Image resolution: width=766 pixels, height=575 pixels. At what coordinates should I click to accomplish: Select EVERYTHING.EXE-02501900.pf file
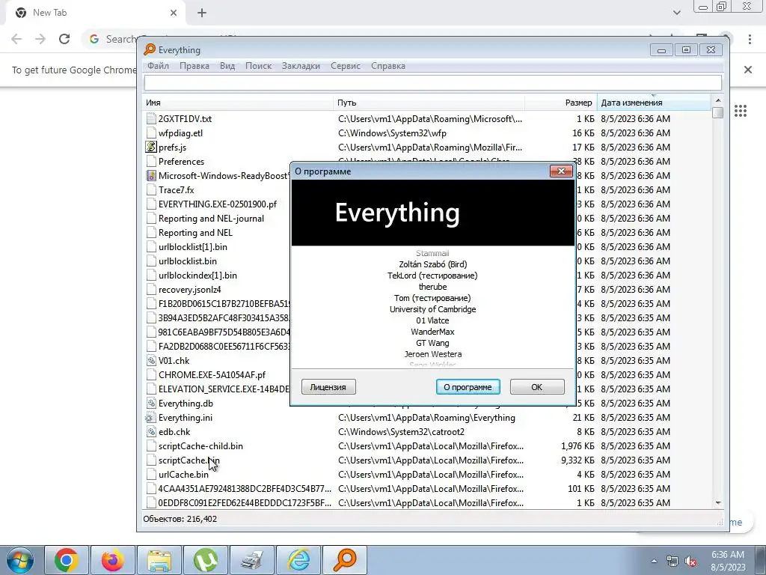click(x=218, y=204)
